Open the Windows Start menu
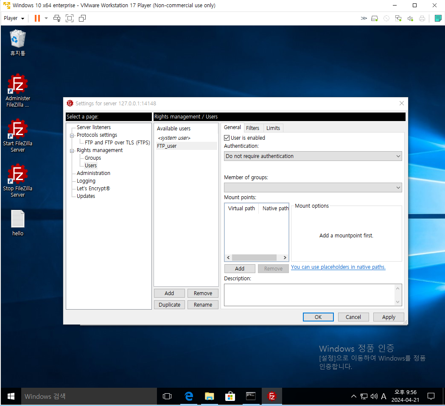 coord(11,396)
